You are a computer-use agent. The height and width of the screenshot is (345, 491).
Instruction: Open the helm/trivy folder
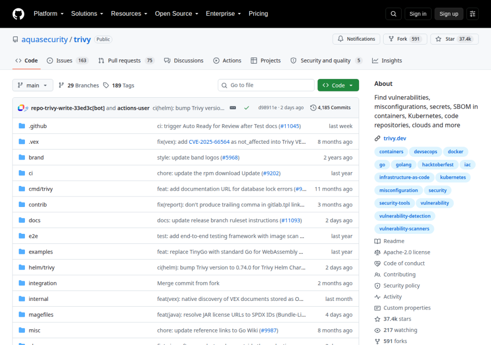(42, 267)
